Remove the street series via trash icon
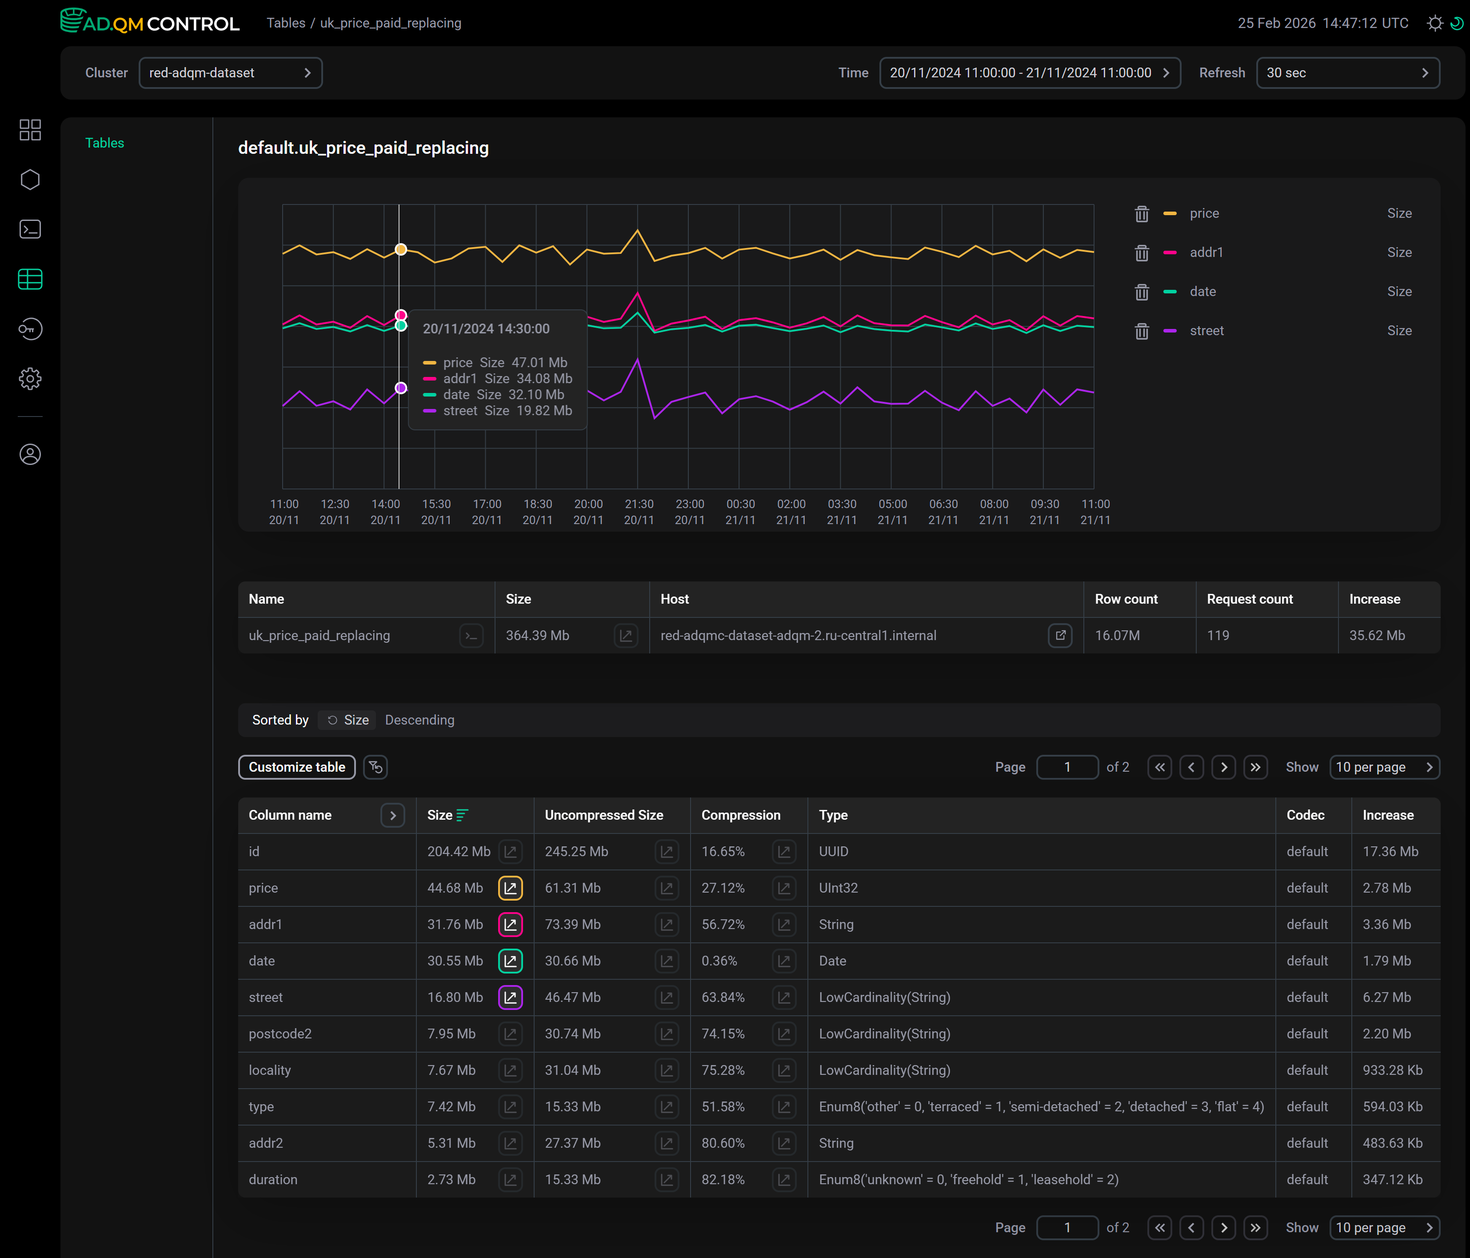The height and width of the screenshot is (1258, 1470). tap(1142, 331)
